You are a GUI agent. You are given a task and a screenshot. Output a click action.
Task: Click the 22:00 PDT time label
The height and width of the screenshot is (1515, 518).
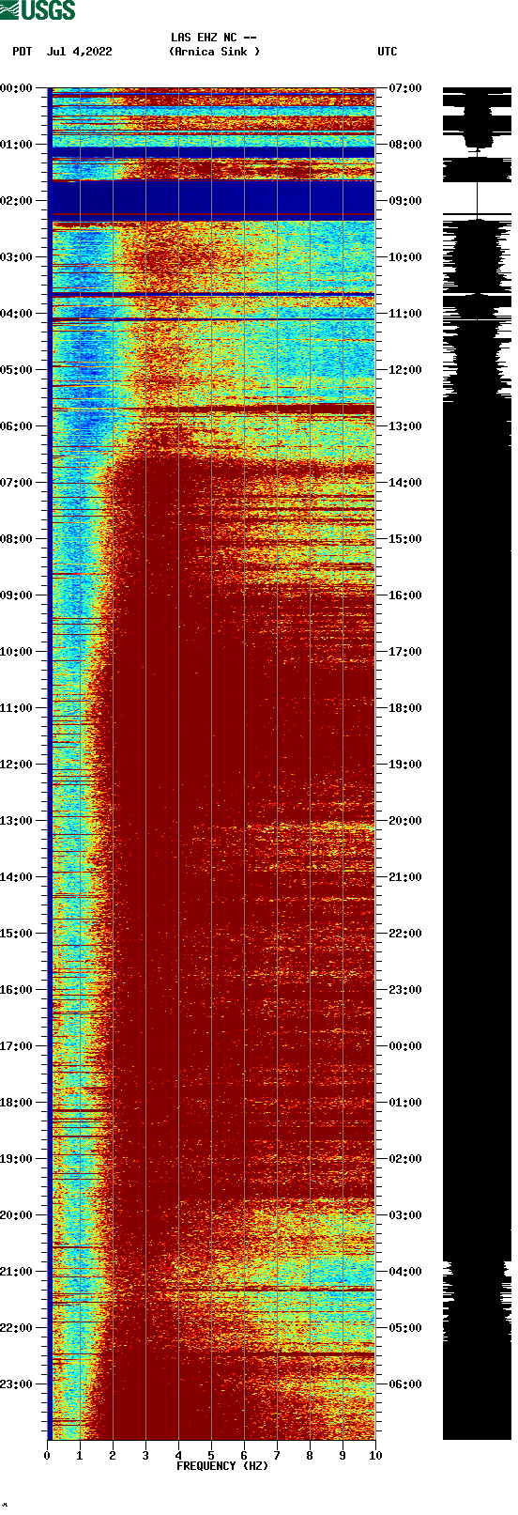click(x=16, y=1328)
